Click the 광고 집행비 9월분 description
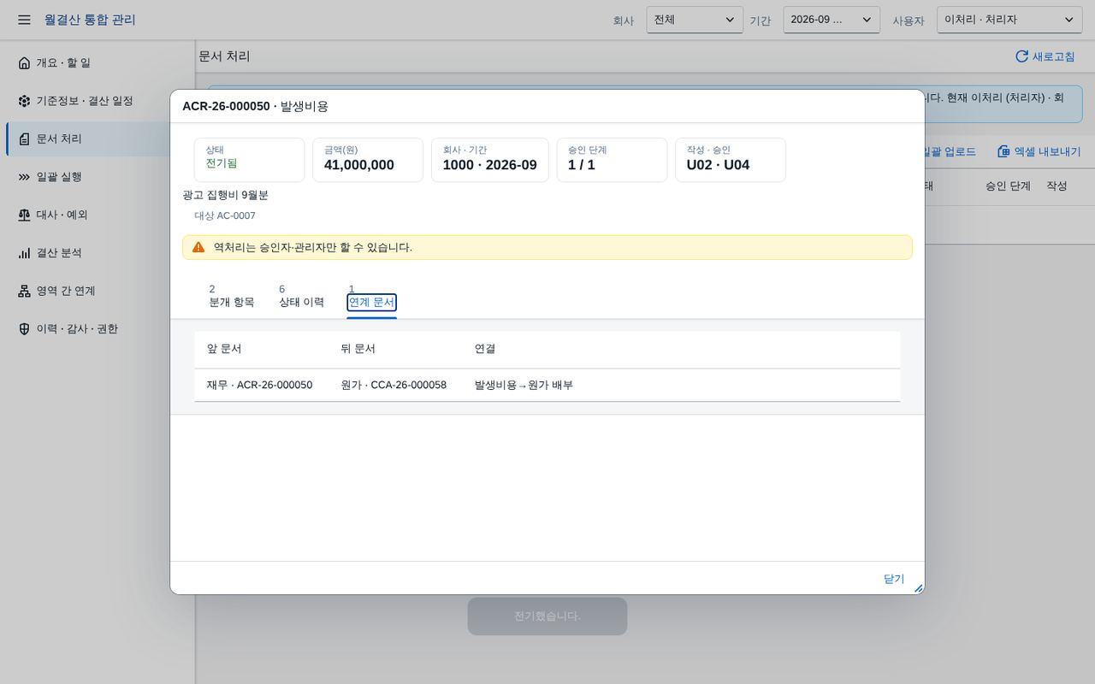Screen dimensions: 1095x684 pos(226,195)
